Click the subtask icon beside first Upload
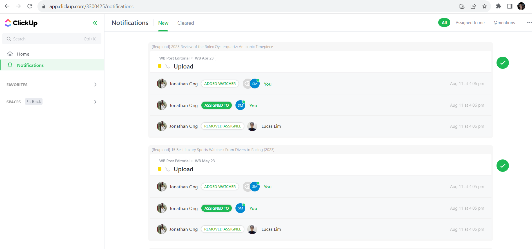This screenshot has height=249, width=532. (168, 66)
